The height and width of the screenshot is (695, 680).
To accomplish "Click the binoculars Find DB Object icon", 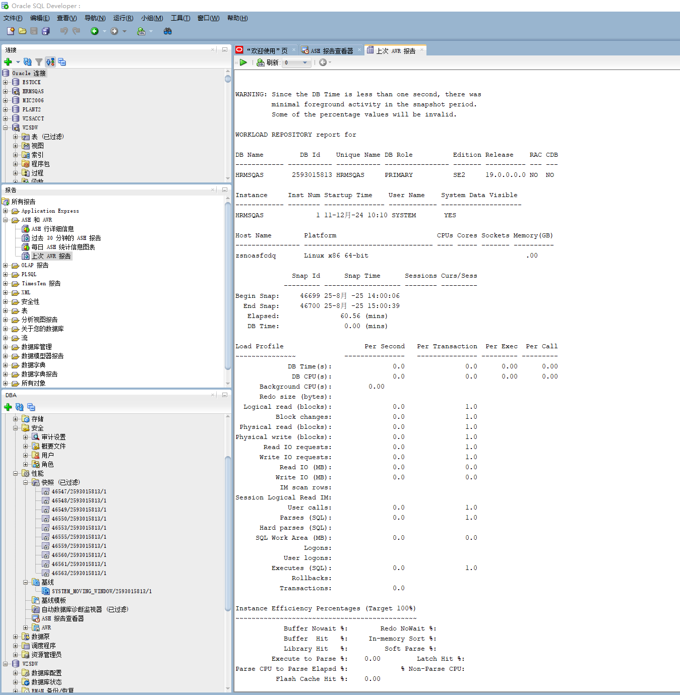I will click(x=168, y=31).
